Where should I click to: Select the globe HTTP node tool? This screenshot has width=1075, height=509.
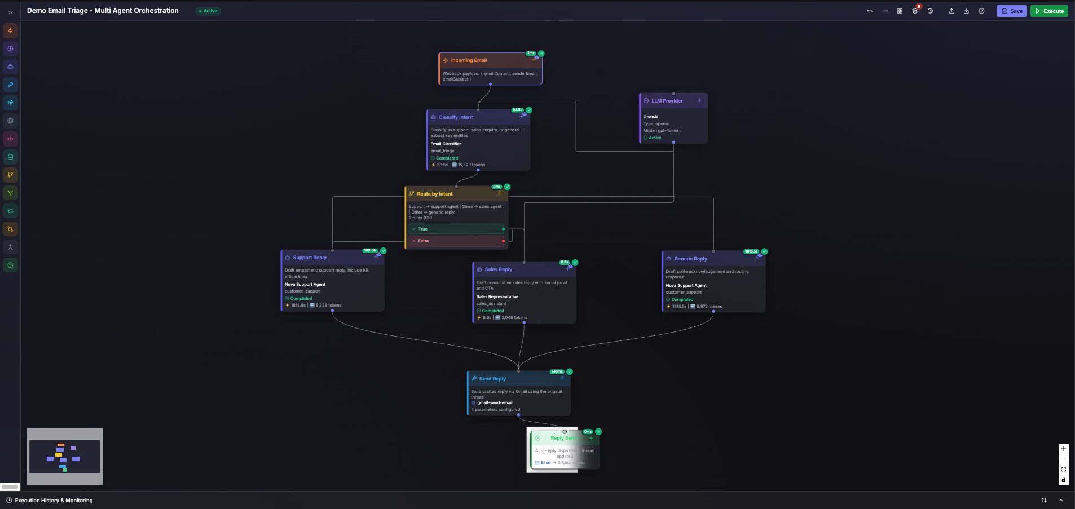[x=10, y=121]
